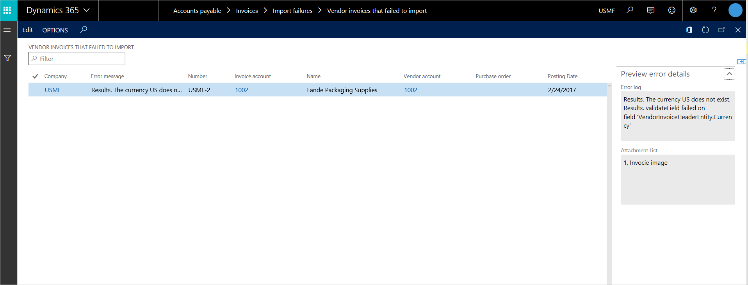Go to Invoices breadcrumb

[x=247, y=11]
